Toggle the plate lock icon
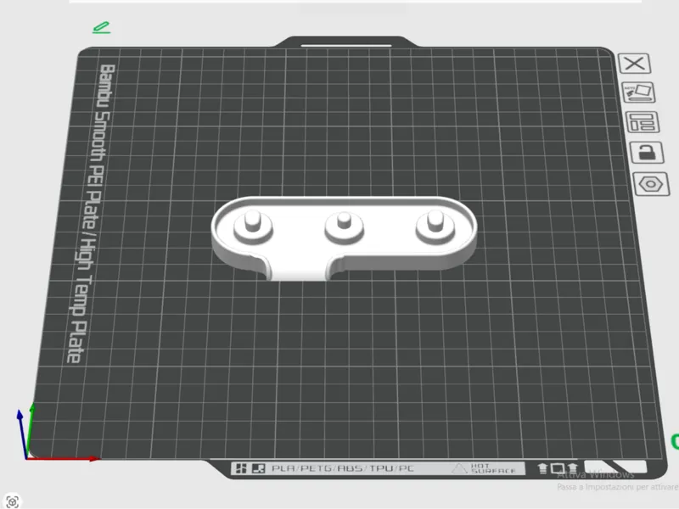Screen dimensions: 679x509 [x=647, y=153]
